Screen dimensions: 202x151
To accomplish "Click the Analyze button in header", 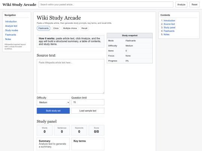I will (x=181, y=4).
